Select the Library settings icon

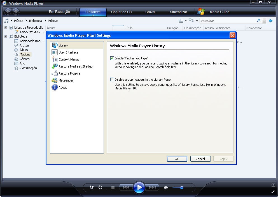pos(55,45)
